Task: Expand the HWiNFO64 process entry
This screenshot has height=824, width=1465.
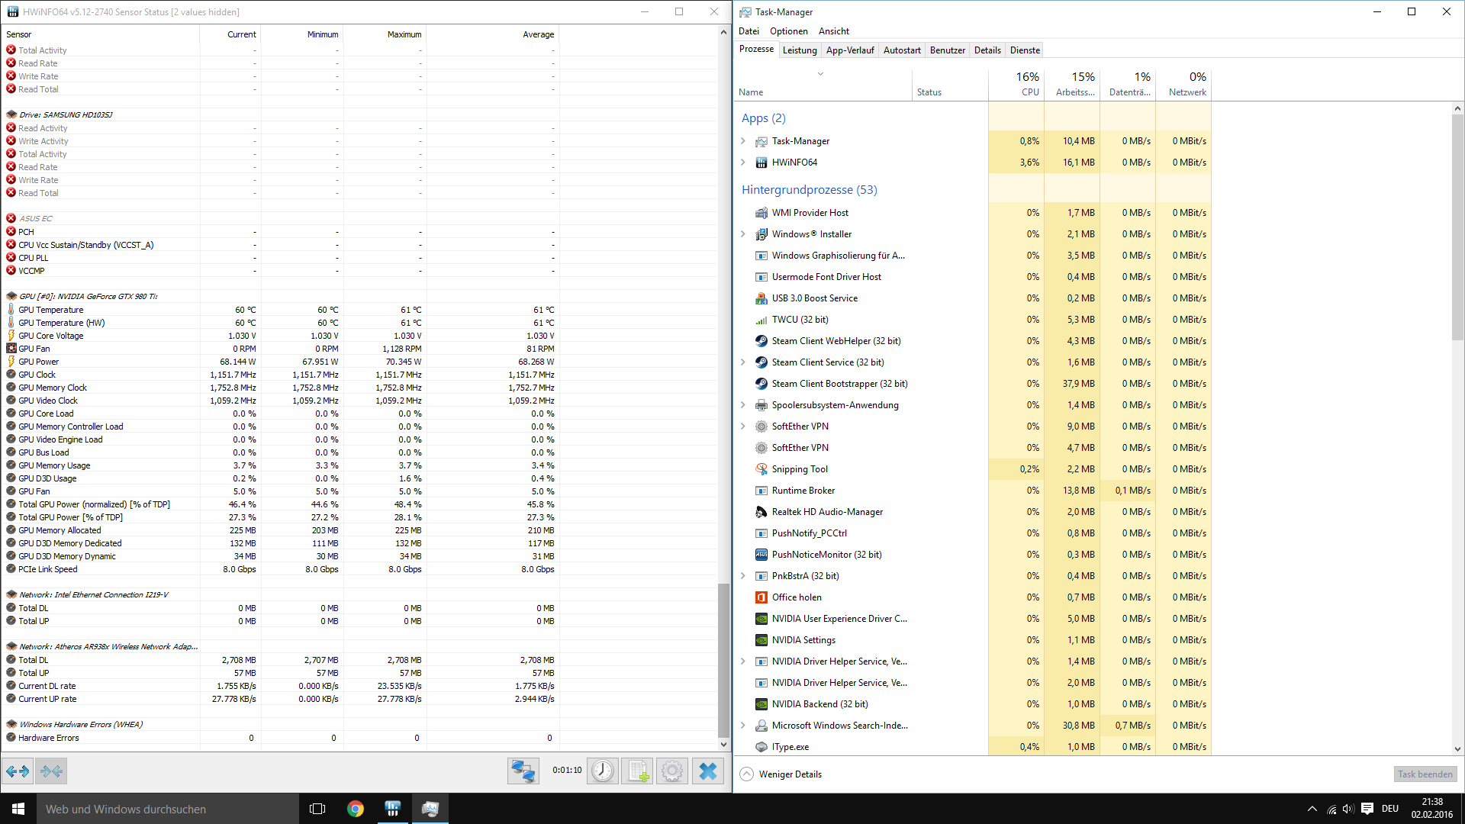Action: tap(743, 163)
